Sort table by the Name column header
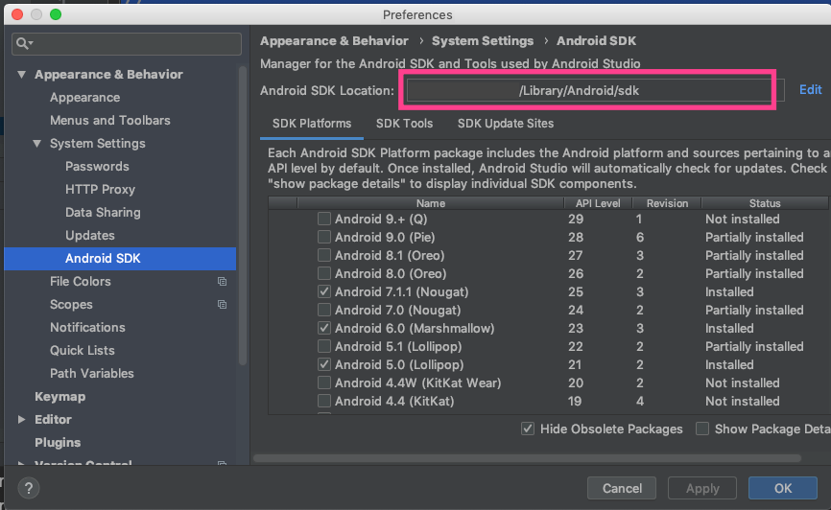Image resolution: width=831 pixels, height=510 pixels. coord(430,203)
